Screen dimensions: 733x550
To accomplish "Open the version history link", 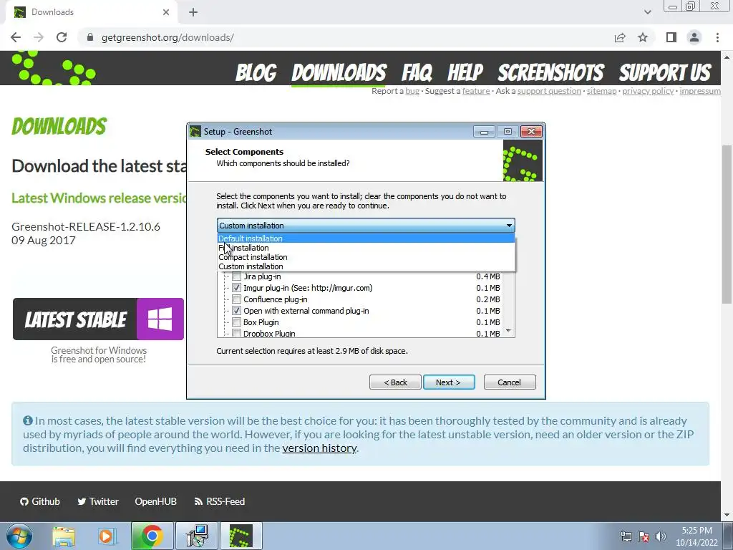I will (x=319, y=448).
